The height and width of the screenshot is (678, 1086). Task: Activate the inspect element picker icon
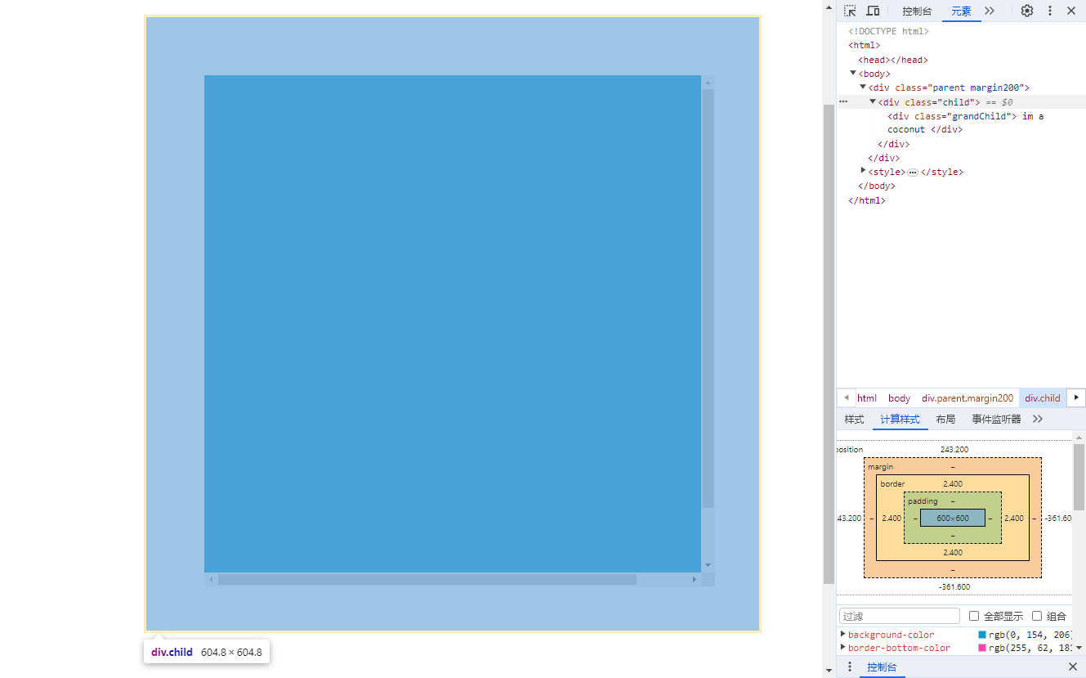[x=850, y=11]
